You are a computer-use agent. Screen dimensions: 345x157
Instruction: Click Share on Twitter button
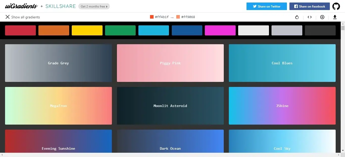pyautogui.click(x=267, y=6)
